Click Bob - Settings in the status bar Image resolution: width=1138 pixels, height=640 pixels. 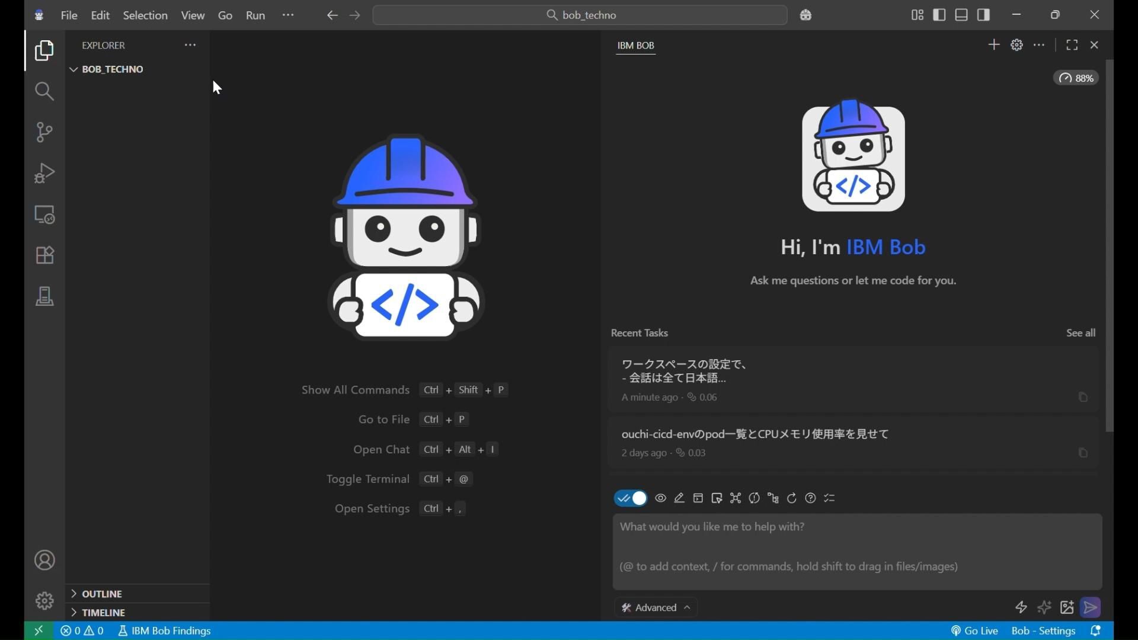[1043, 631]
